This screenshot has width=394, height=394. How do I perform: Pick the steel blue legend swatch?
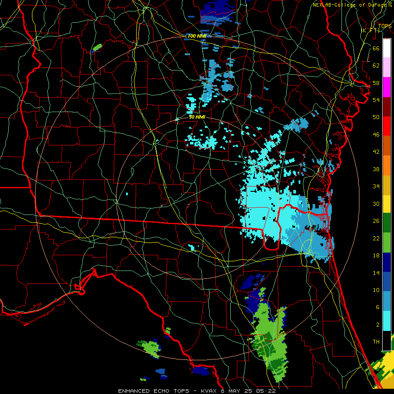pyautogui.click(x=387, y=301)
